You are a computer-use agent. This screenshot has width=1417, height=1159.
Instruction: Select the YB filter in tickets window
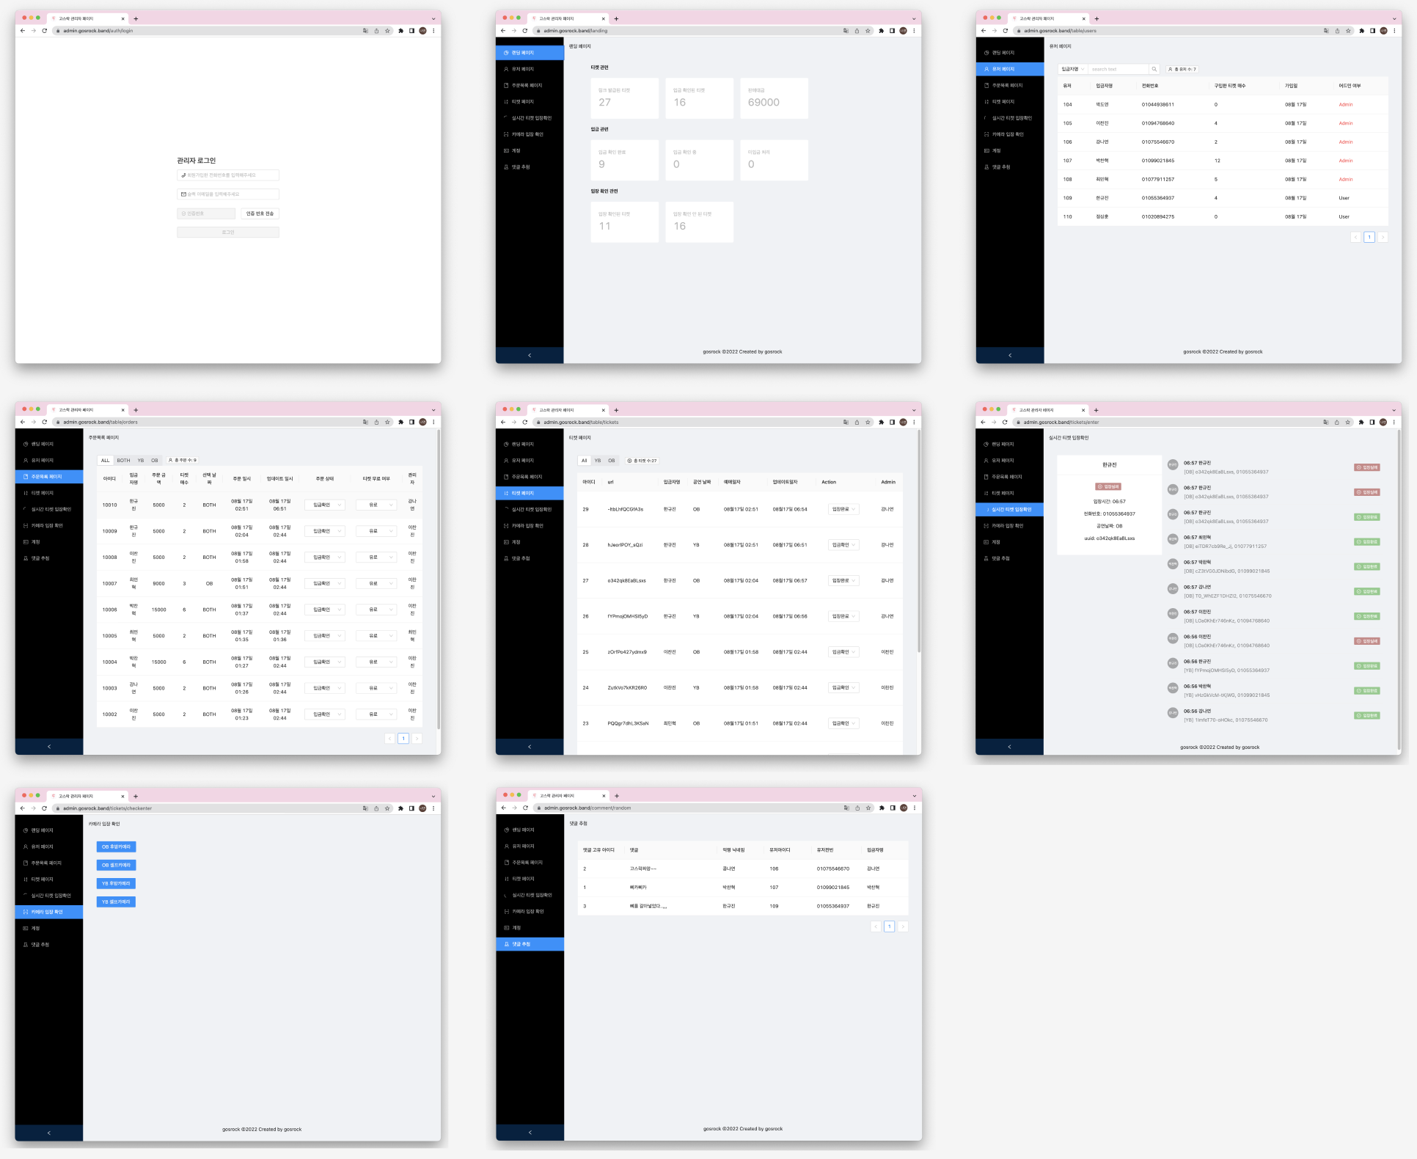[598, 461]
